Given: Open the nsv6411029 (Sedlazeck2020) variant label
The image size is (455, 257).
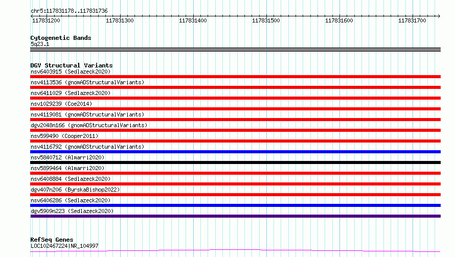Looking at the screenshot, I should (71, 93).
